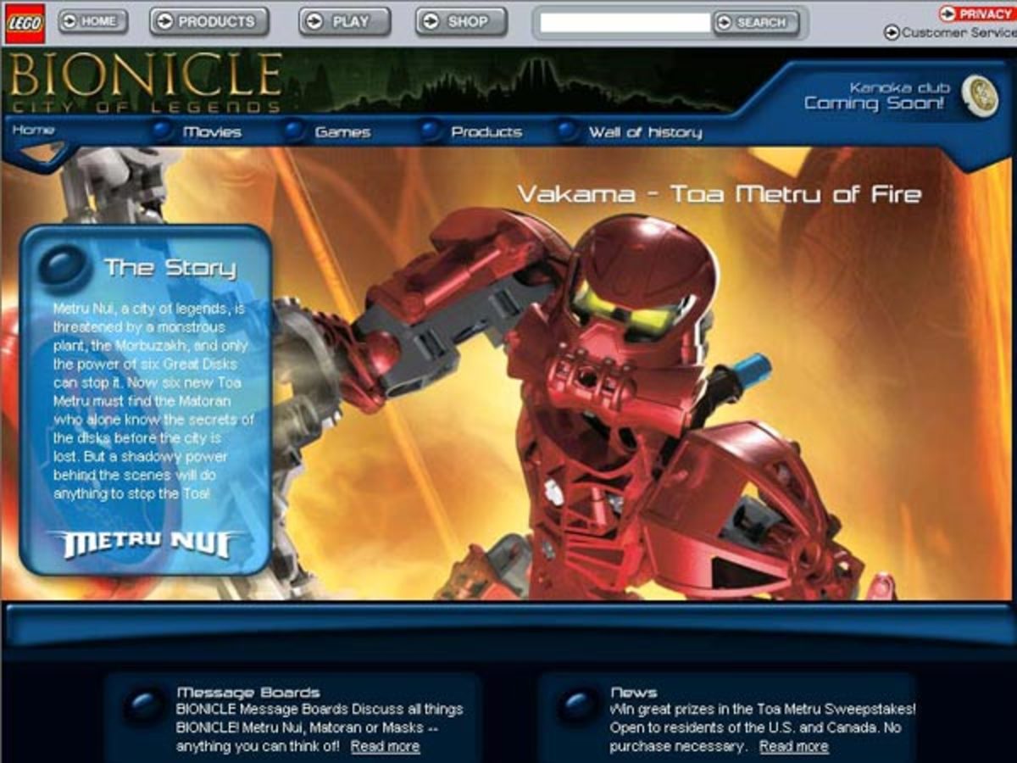Select the Home tab in Bionicle navigation

point(34,130)
